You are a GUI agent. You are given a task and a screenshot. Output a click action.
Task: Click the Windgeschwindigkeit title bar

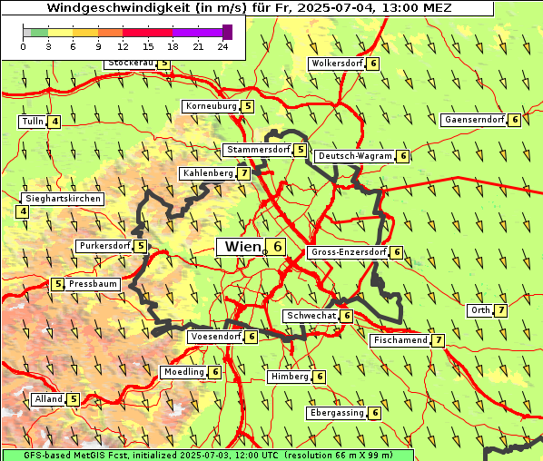pyautogui.click(x=248, y=8)
